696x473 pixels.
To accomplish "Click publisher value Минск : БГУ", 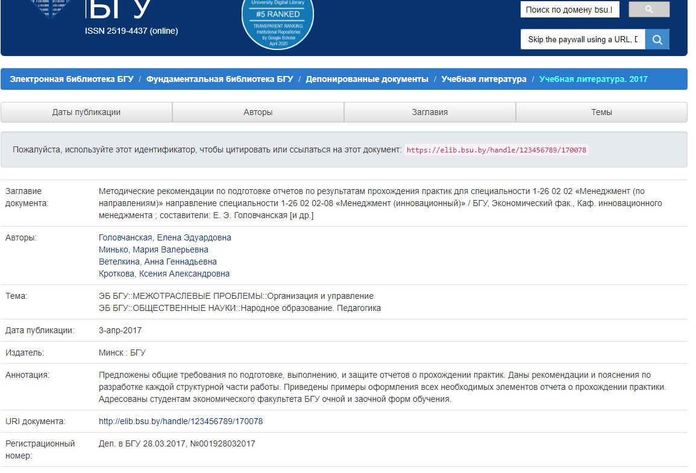I will point(122,352).
